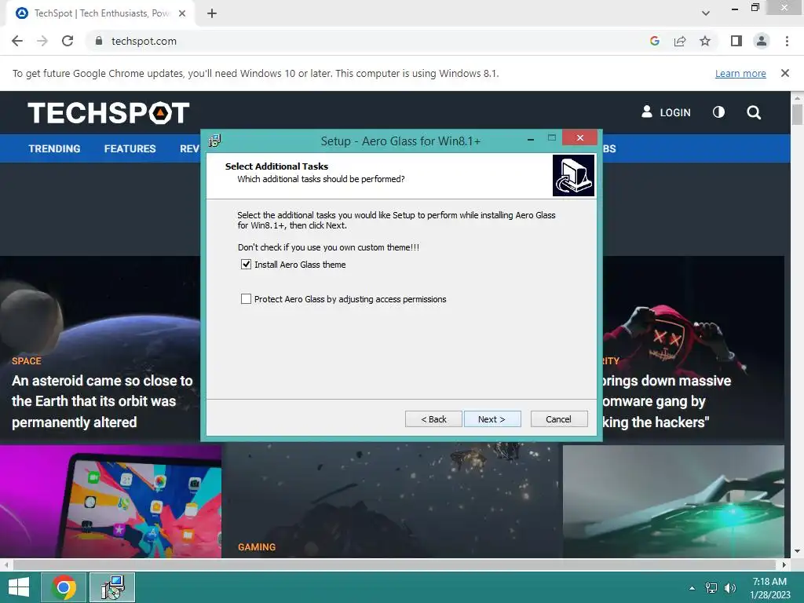This screenshot has height=603, width=804.
Task: Go Back in the Setup wizard
Action: click(433, 419)
